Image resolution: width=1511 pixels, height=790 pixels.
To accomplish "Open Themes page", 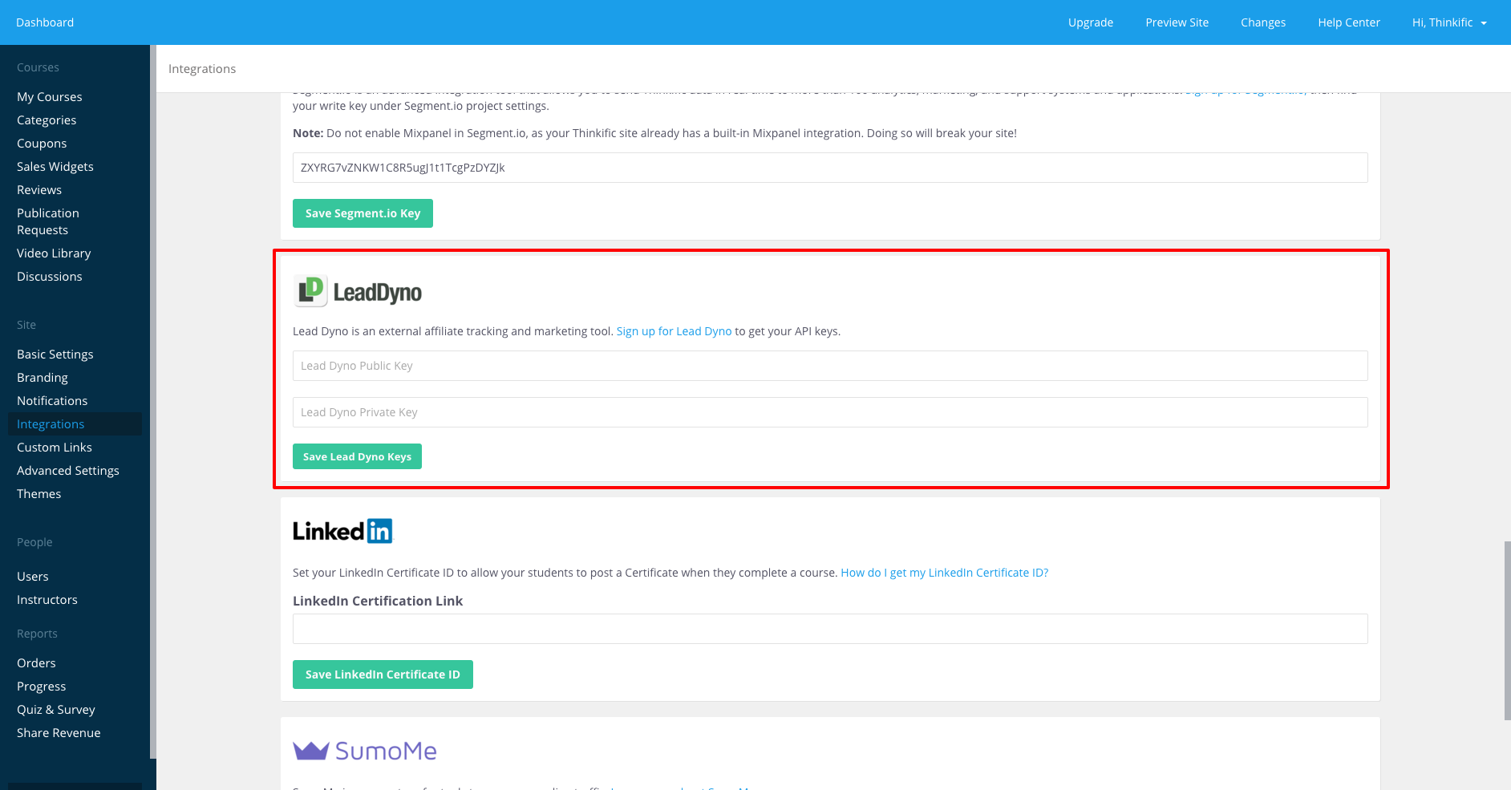I will coord(39,494).
